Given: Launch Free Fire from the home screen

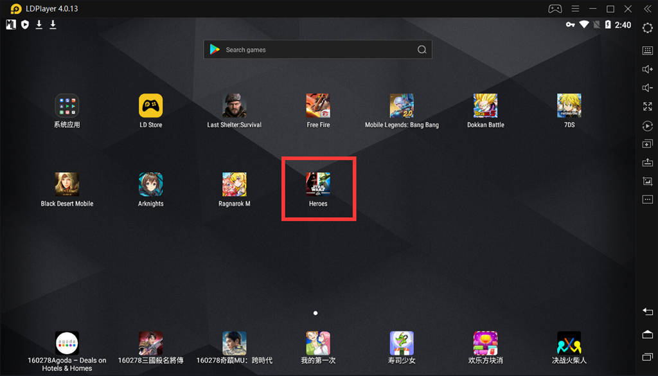Looking at the screenshot, I should tap(318, 106).
